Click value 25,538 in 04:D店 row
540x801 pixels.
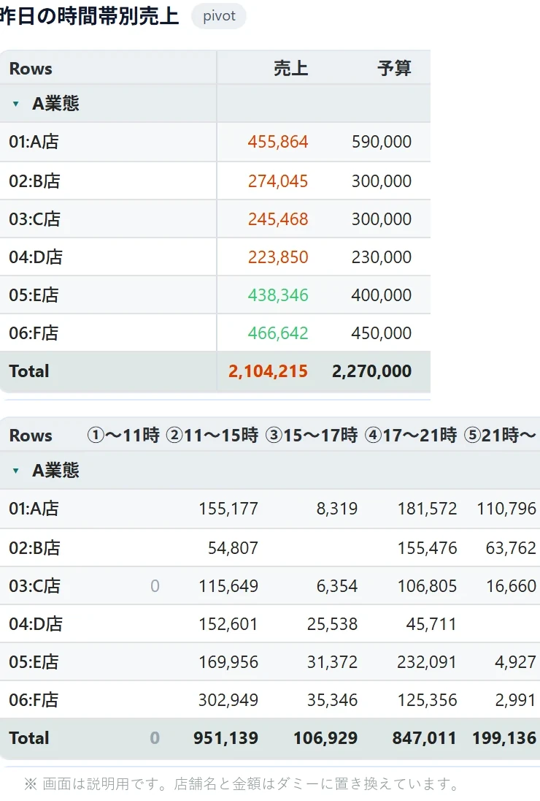(x=333, y=624)
